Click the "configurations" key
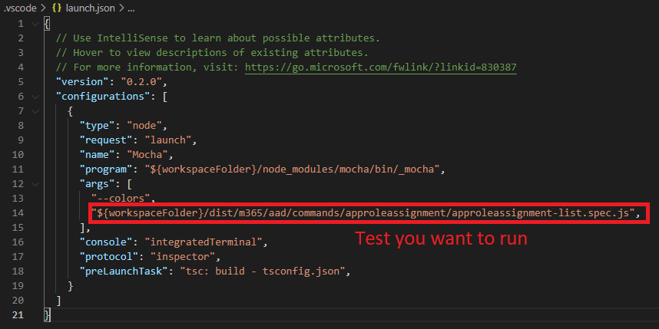 coord(103,97)
